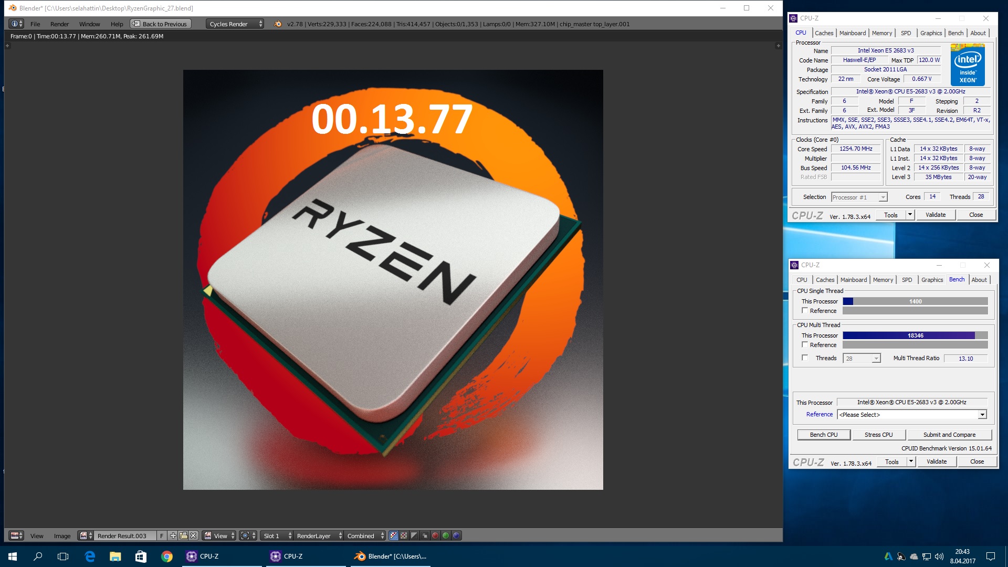Open Memory tab in upper CPU-Z
This screenshot has height=567, width=1008.
tap(881, 33)
